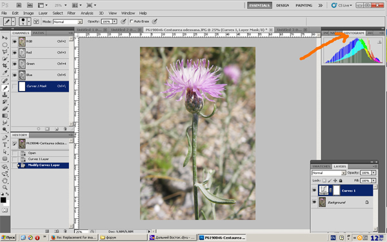The width and height of the screenshot is (387, 242).
Task: Open the CS Live menu button
Action: (342, 5)
